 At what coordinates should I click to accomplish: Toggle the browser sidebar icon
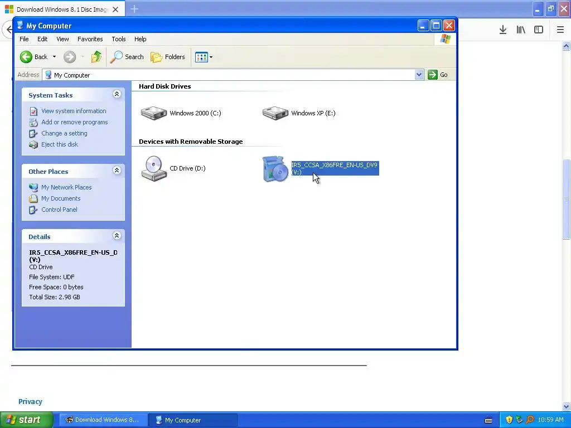coord(539,30)
